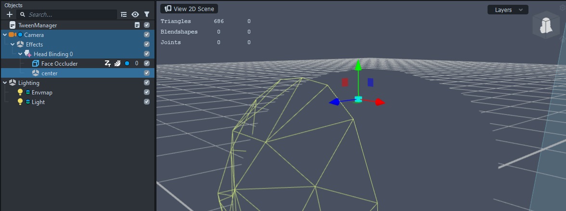Image resolution: width=566 pixels, height=211 pixels.
Task: Click the red X-axis gizmo arrow
Action: click(x=380, y=102)
